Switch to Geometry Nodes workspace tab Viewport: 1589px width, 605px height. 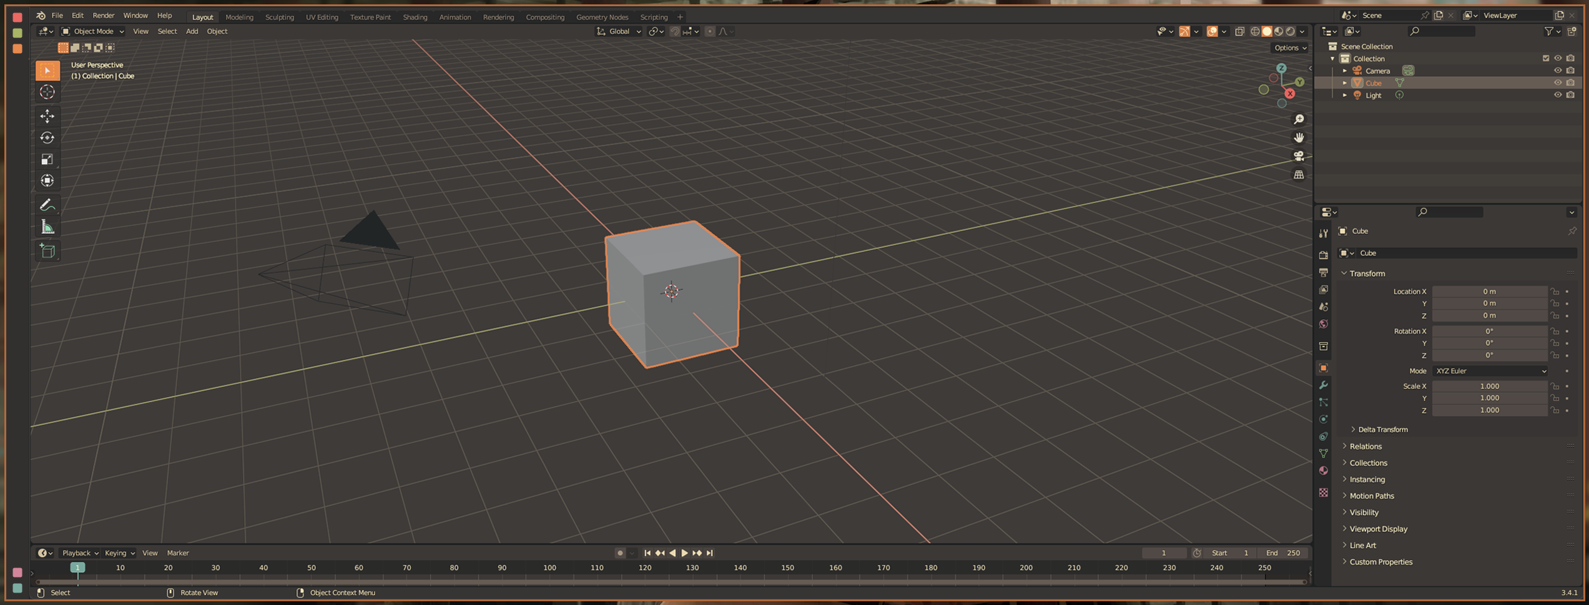click(602, 17)
